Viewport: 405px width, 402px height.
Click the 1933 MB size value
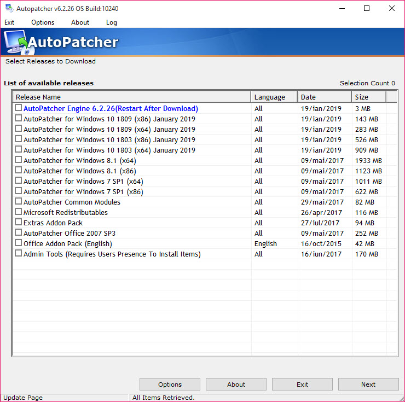368,161
